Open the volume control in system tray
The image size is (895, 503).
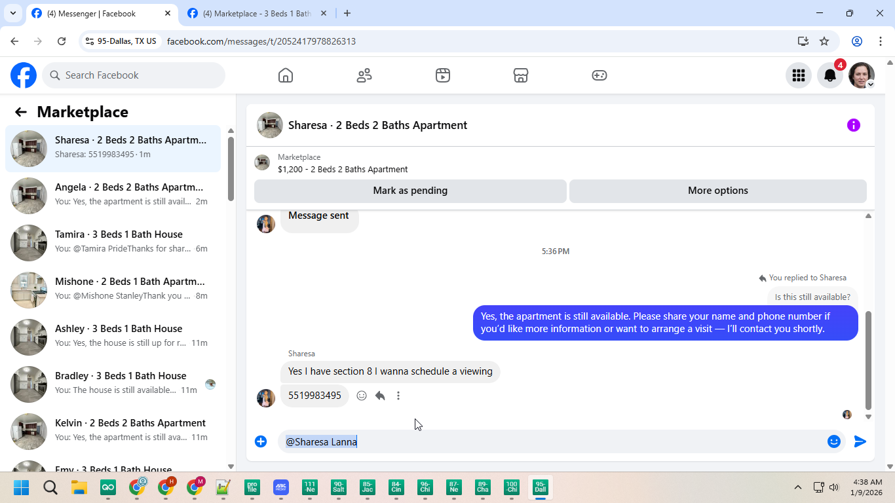[834, 487]
